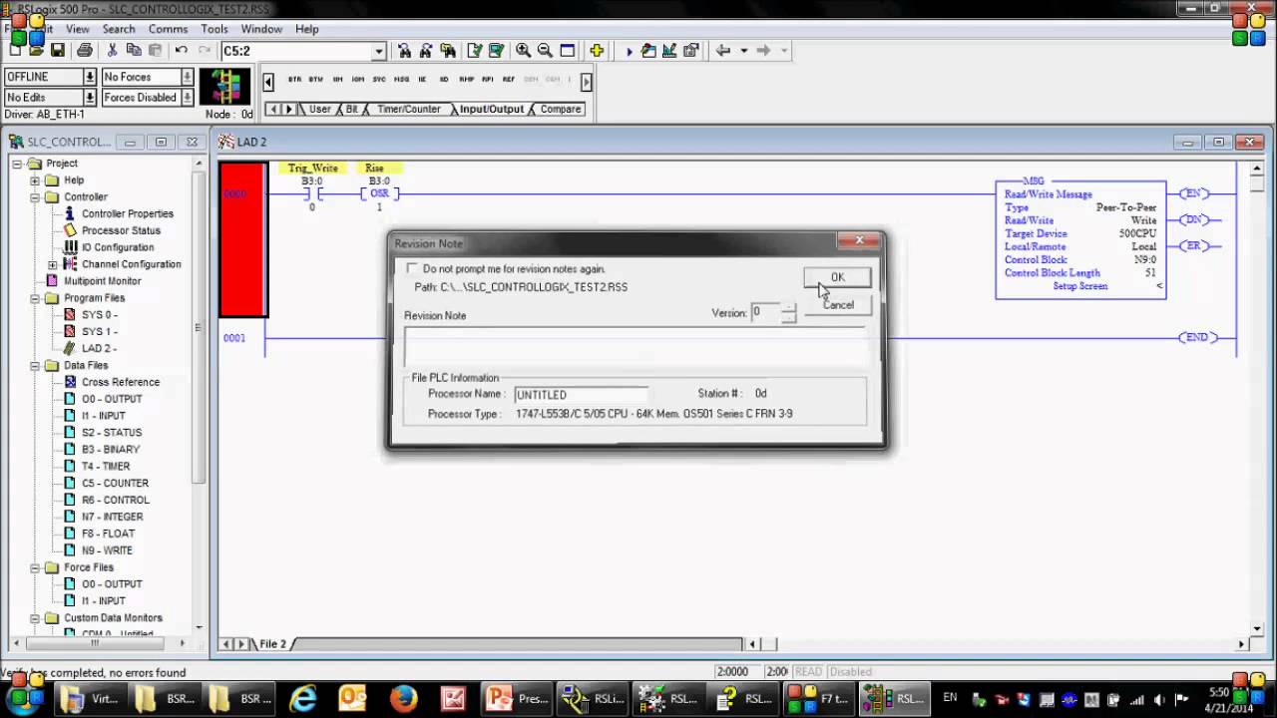Expand the Channel Configuration tree node
1277x718 pixels.
pyautogui.click(x=52, y=264)
